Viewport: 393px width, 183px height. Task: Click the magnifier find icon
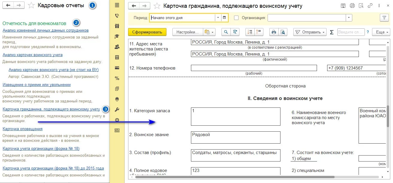(226, 32)
